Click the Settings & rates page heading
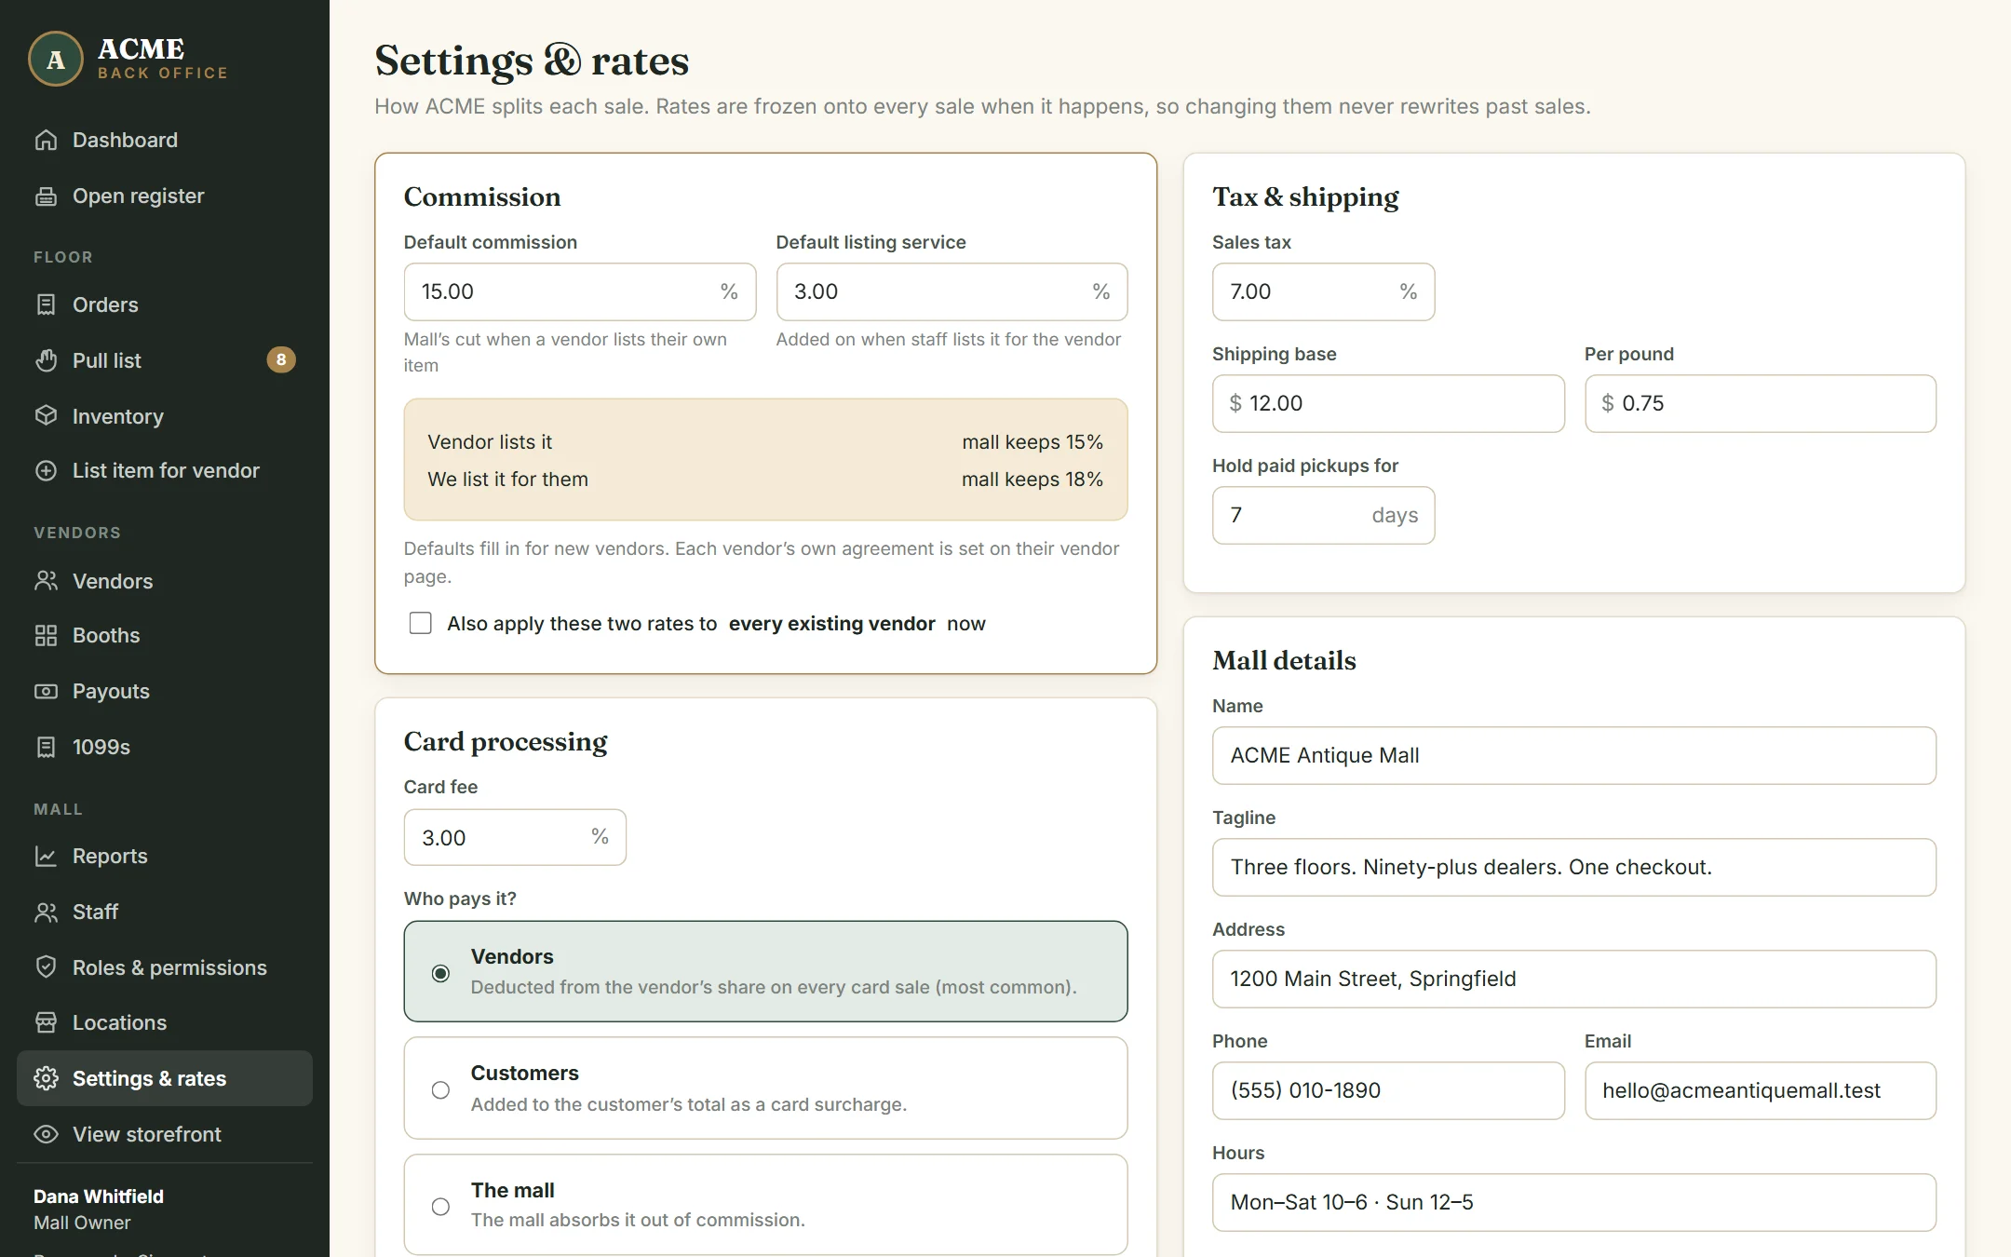Viewport: 2011px width, 1257px height. point(532,61)
